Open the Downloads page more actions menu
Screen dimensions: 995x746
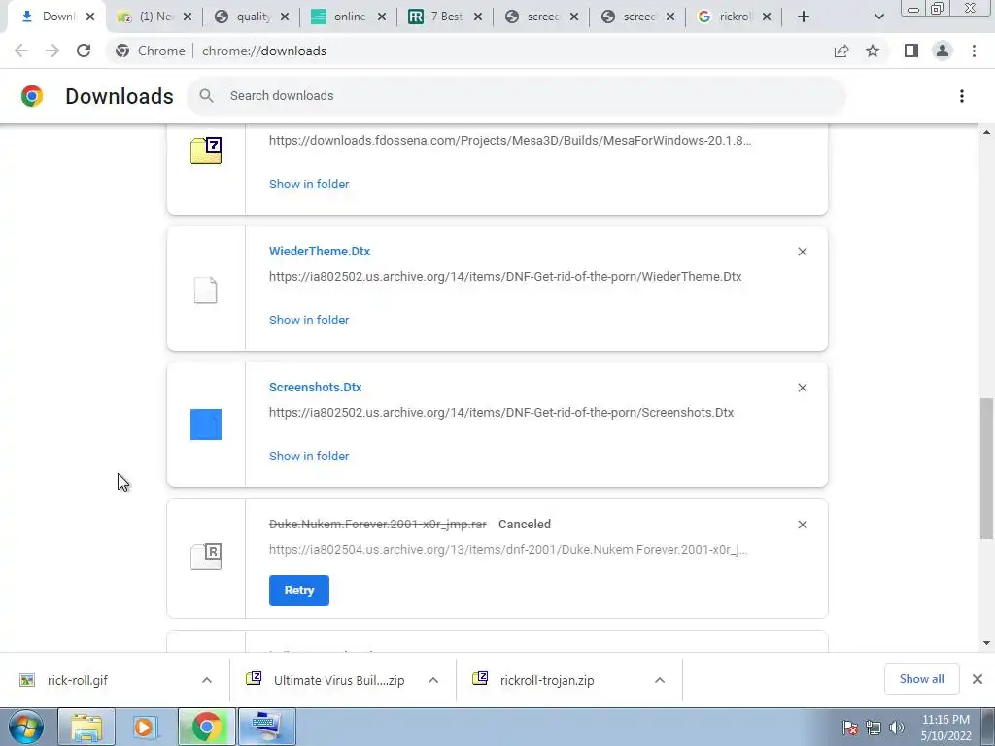pyautogui.click(x=961, y=96)
